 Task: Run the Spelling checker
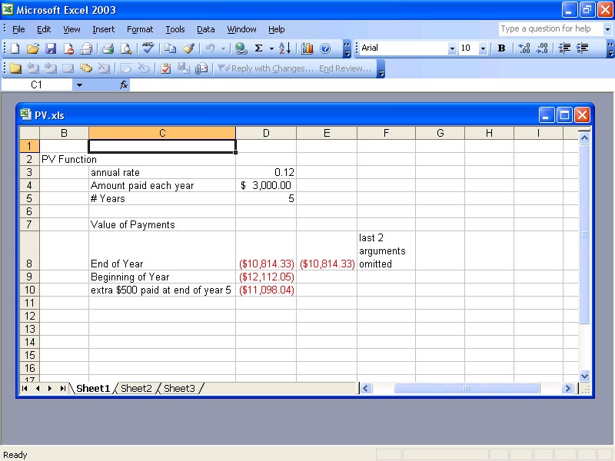148,48
